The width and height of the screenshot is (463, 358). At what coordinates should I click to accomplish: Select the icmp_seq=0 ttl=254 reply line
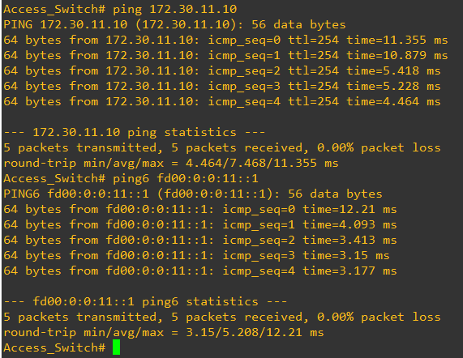225,40
